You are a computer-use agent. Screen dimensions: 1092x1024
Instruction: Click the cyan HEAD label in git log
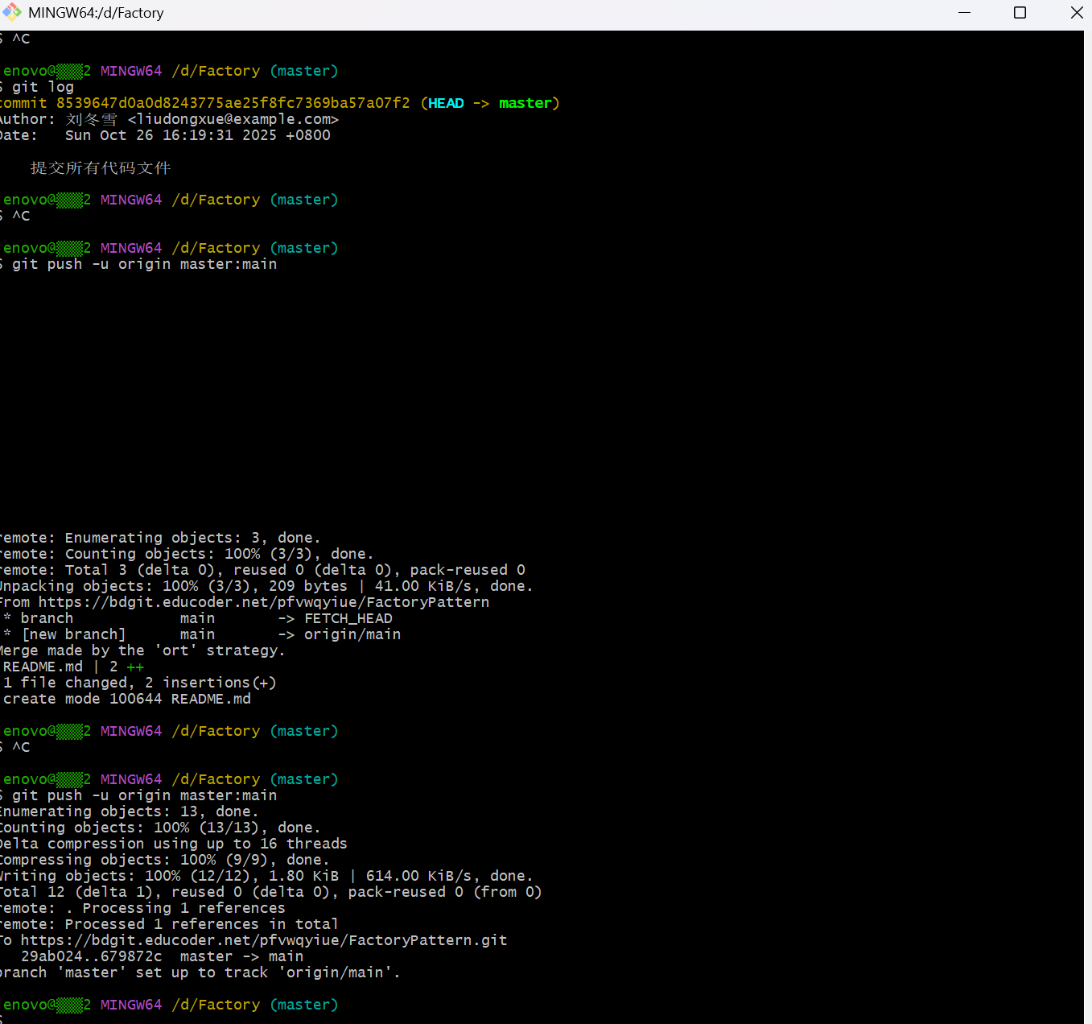(x=446, y=103)
